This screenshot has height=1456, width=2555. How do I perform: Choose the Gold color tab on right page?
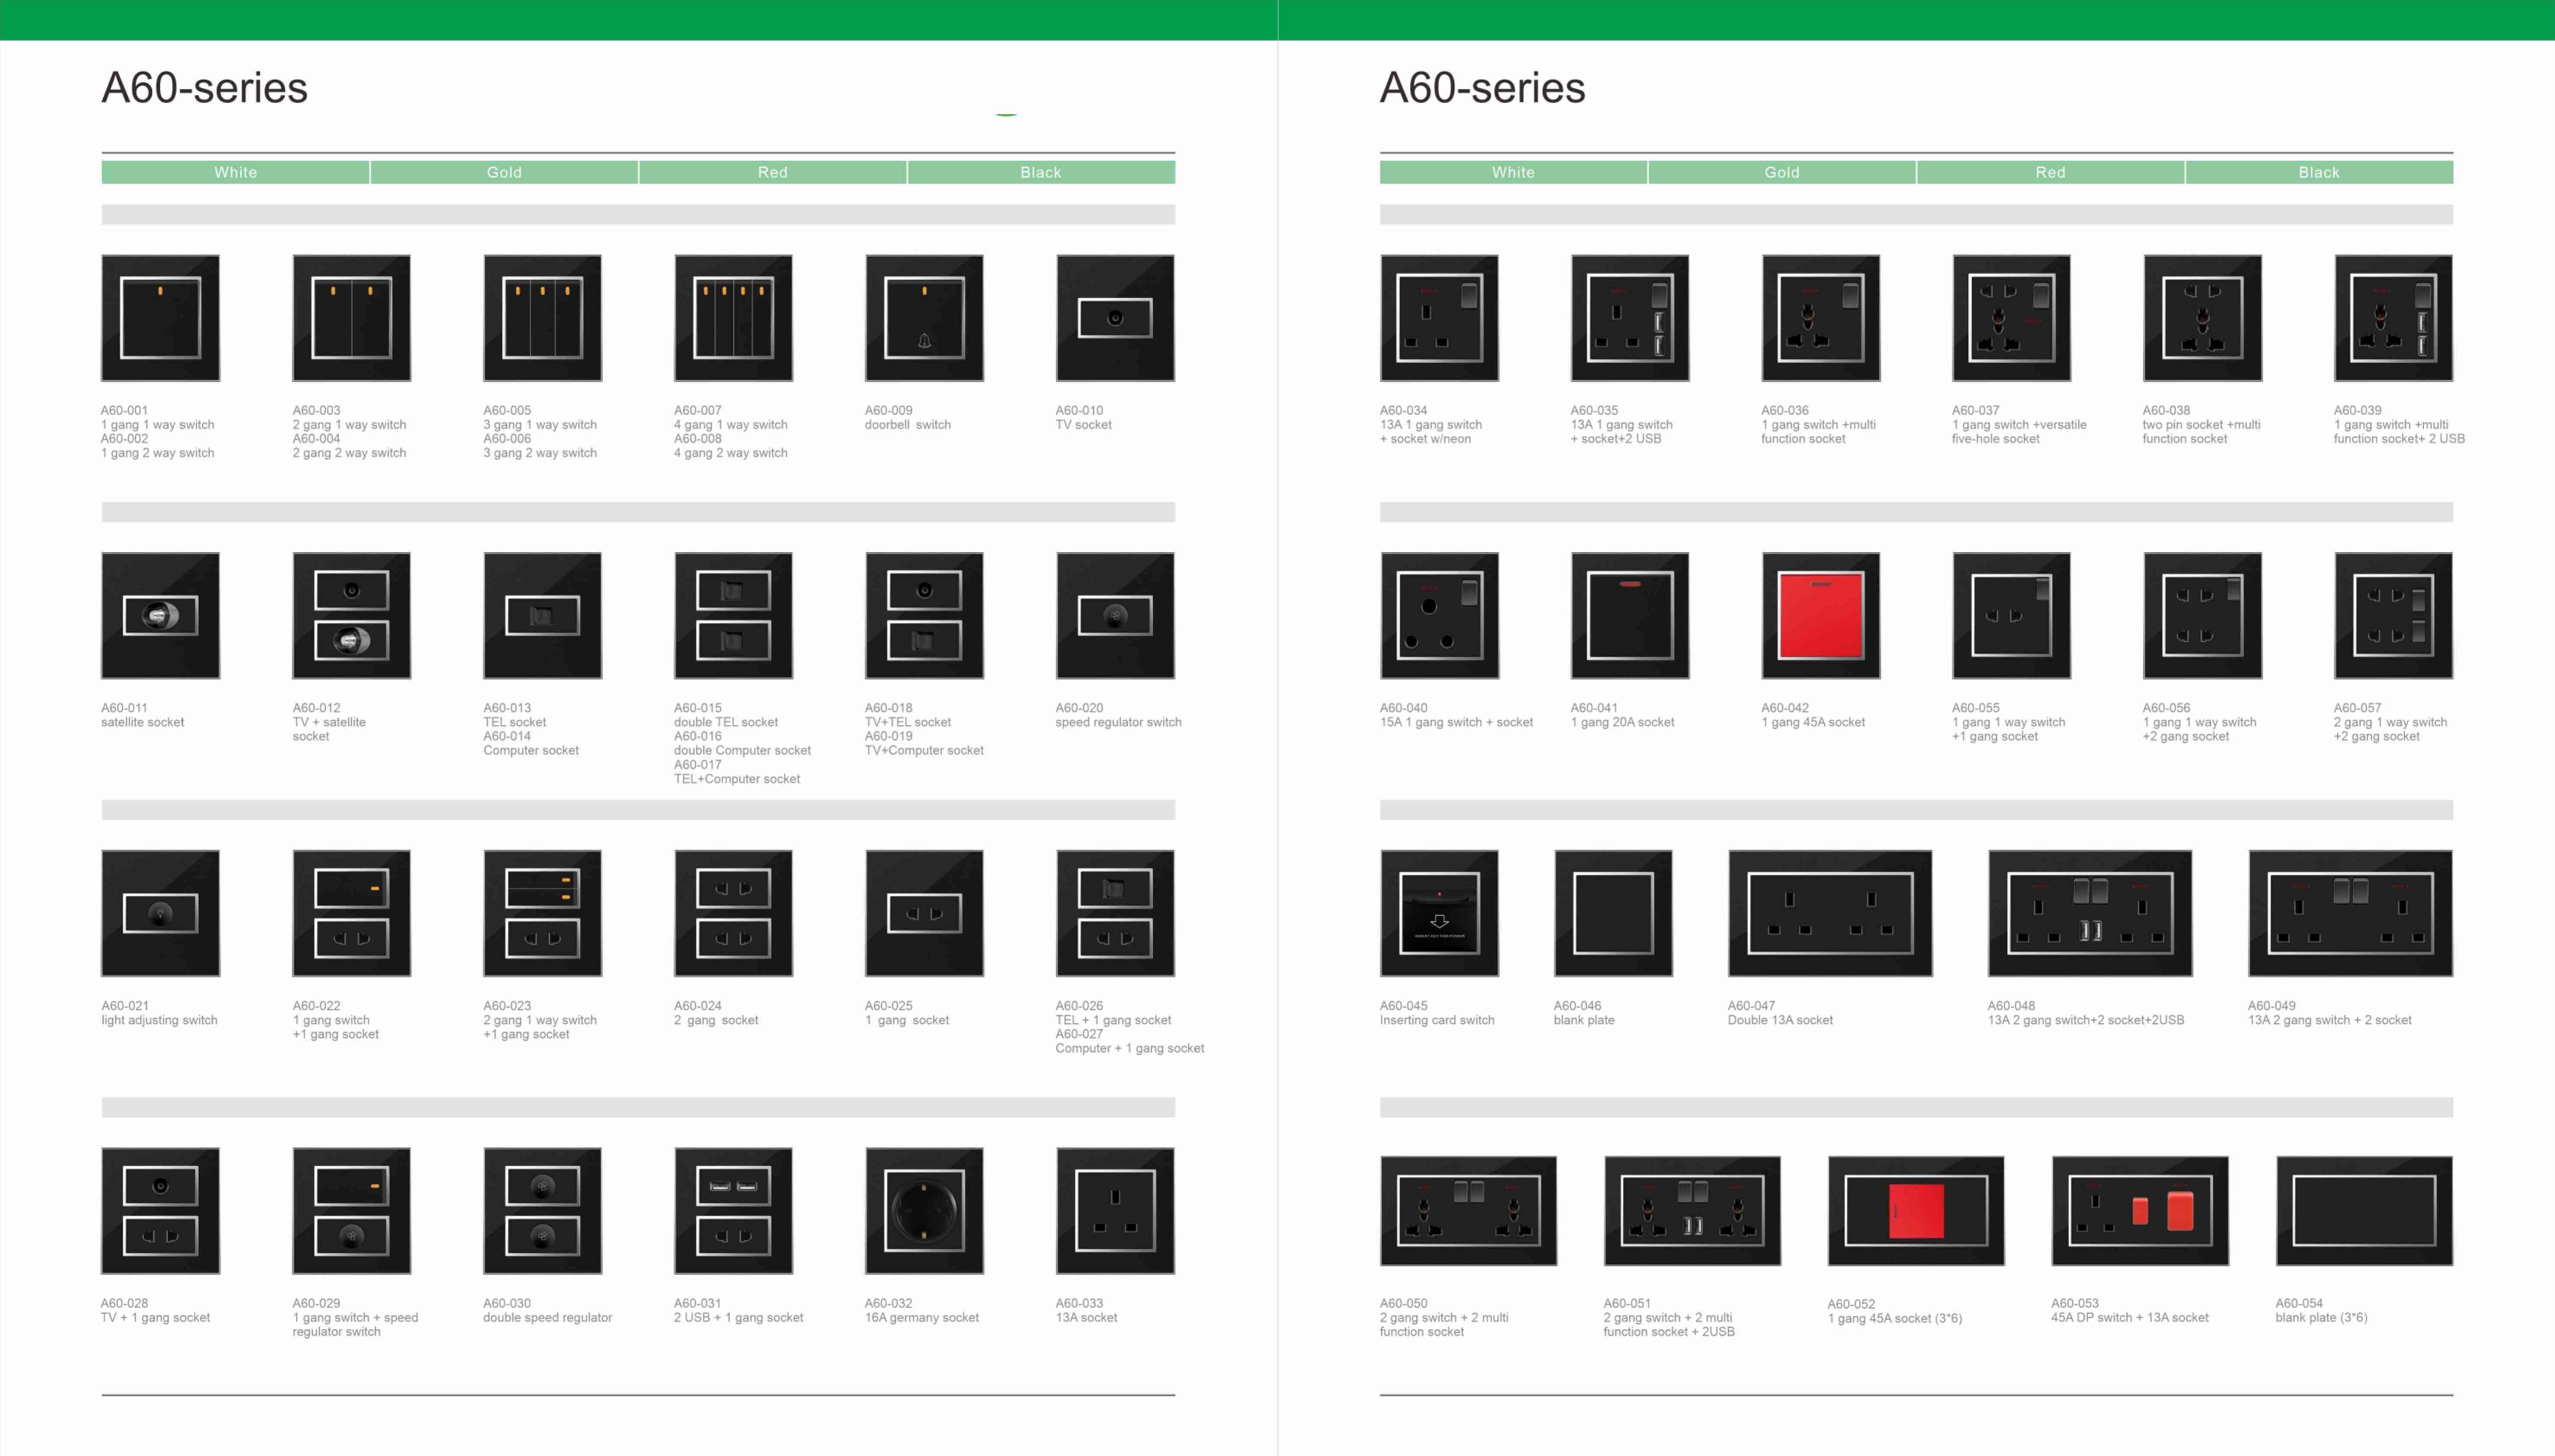(x=1781, y=172)
